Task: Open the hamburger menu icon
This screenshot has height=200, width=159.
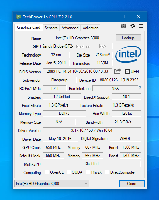Action: pyautogui.click(x=141, y=26)
